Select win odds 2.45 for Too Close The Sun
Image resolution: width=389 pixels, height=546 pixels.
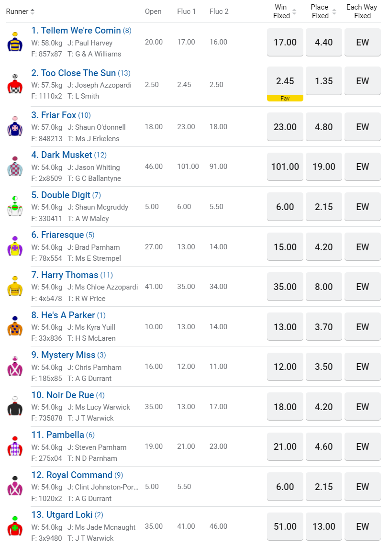coord(285,81)
